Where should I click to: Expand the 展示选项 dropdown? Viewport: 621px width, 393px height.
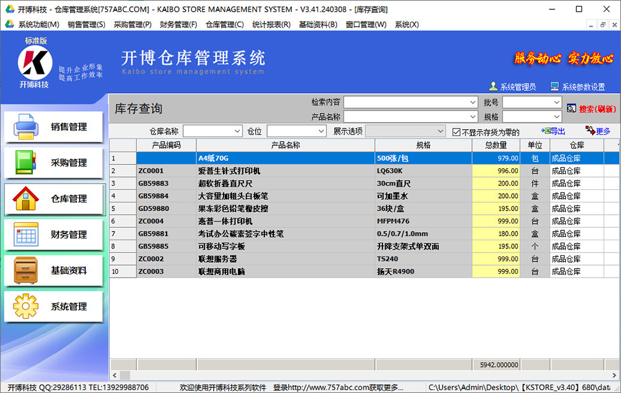coord(440,131)
